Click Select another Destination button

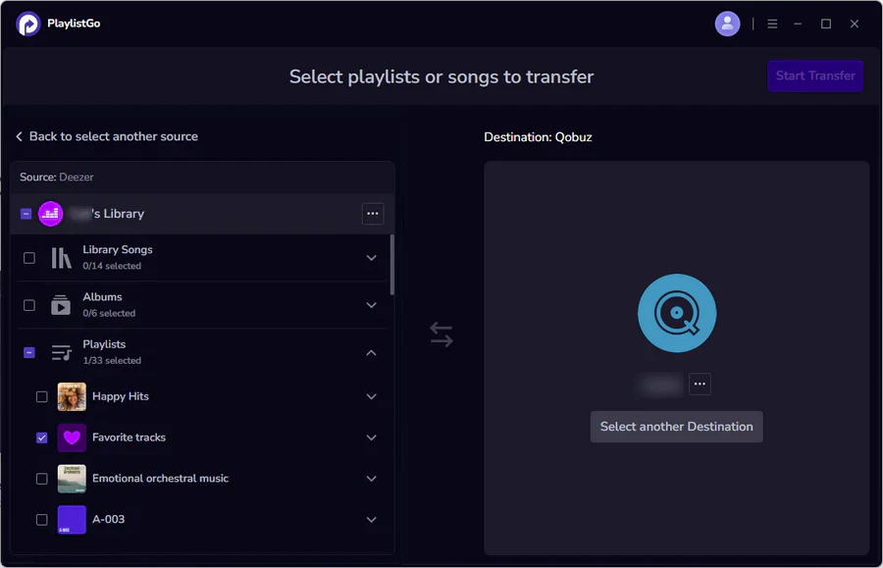676,427
